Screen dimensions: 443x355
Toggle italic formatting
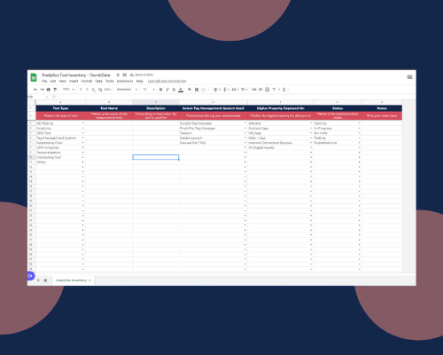point(167,90)
